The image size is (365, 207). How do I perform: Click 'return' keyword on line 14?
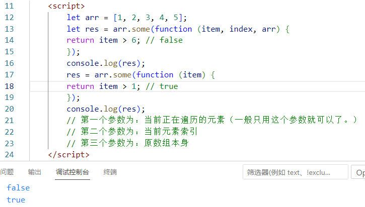click(x=81, y=40)
